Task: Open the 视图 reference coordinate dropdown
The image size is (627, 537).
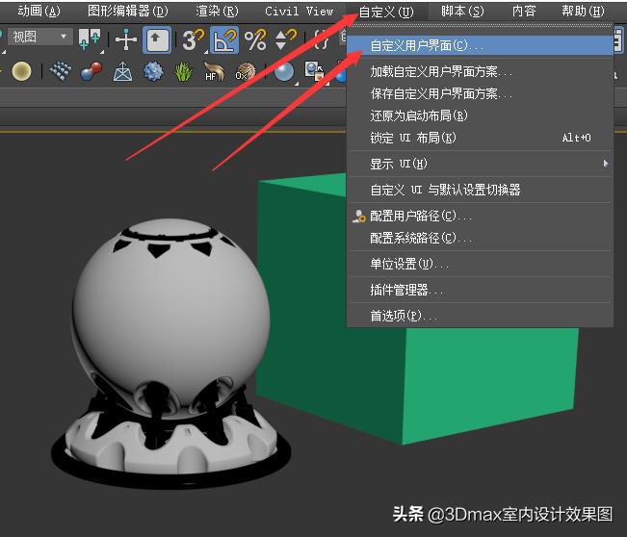Action: tap(40, 37)
